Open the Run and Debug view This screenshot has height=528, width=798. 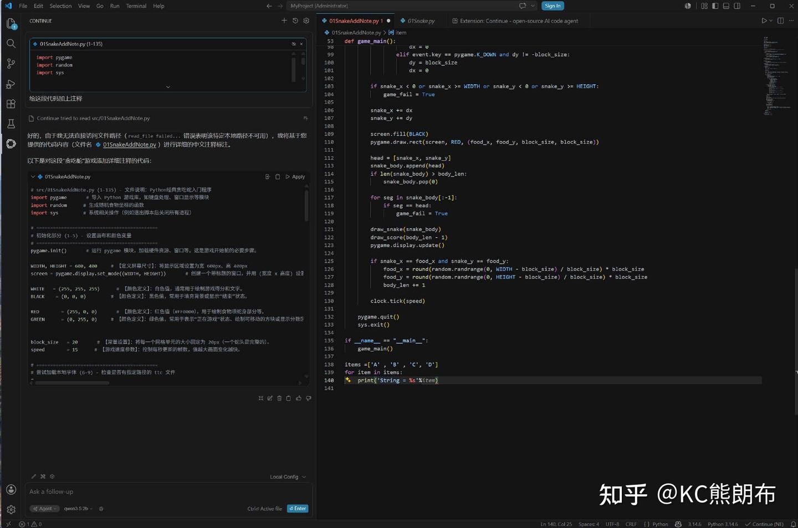click(11, 84)
